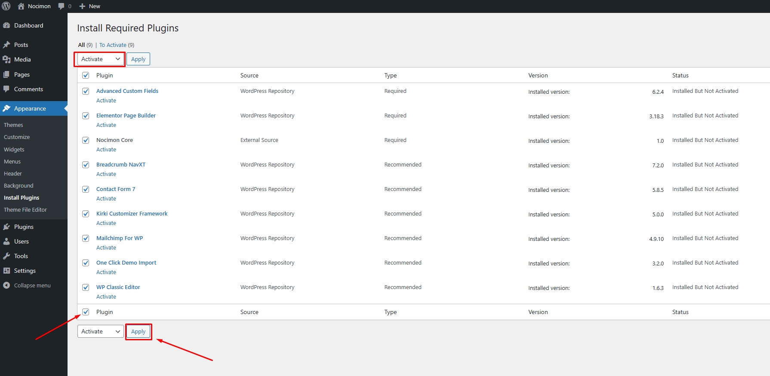Viewport: 770px width, 376px height.
Task: Open the Themes submenu item
Action: click(x=13, y=125)
